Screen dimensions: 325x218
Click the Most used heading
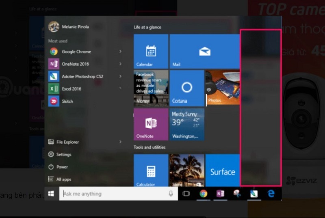58,41
